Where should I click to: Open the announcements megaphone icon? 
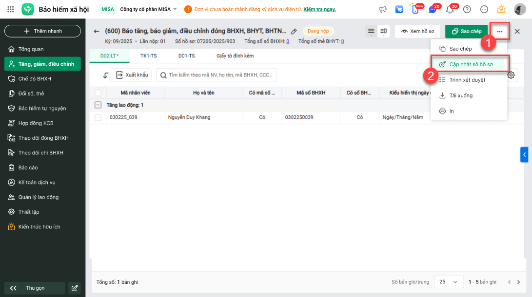383,9
